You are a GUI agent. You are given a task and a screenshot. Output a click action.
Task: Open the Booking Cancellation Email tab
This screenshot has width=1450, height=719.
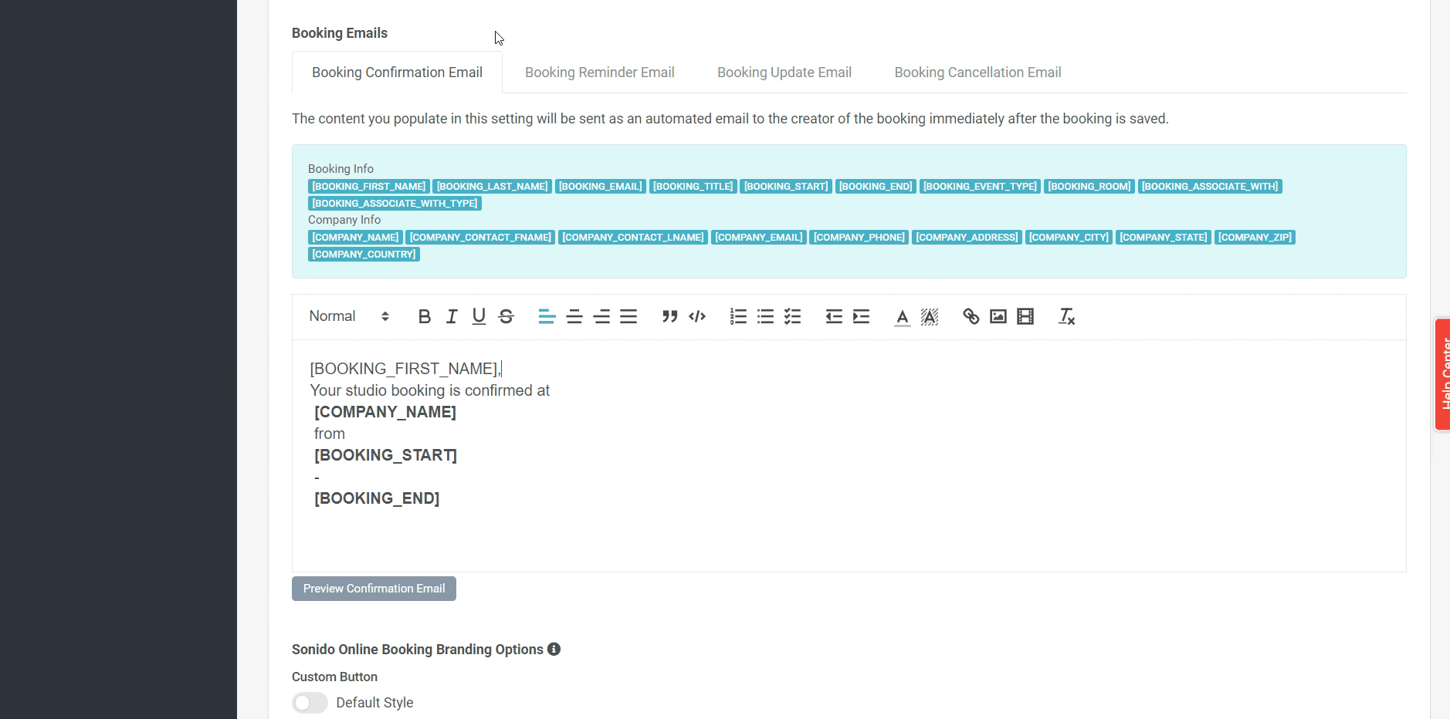coord(977,73)
